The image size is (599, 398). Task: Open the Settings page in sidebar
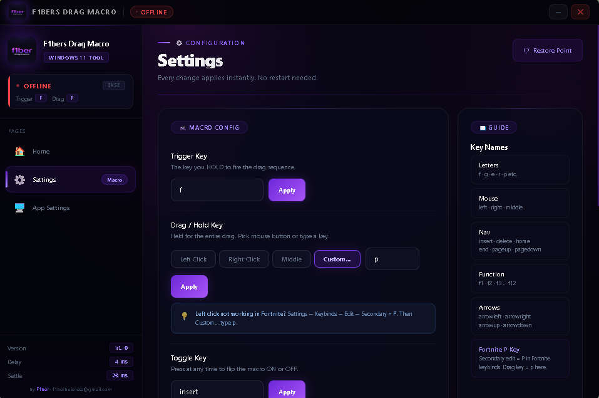point(71,179)
